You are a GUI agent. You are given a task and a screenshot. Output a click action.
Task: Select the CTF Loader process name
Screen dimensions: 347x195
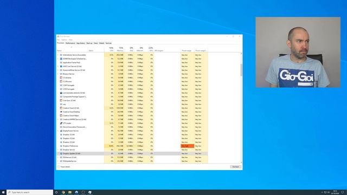pos(67,123)
